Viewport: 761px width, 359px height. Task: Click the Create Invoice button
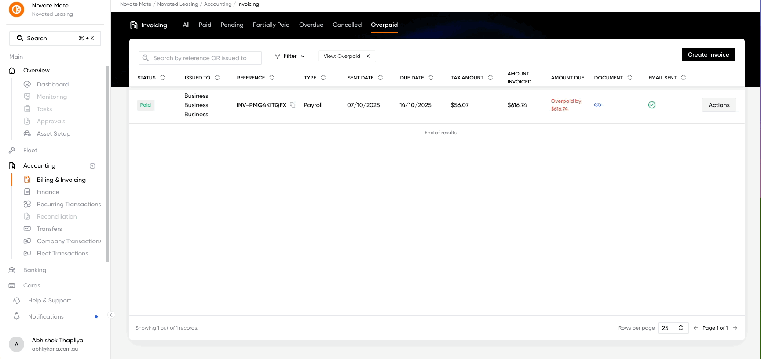coord(708,55)
